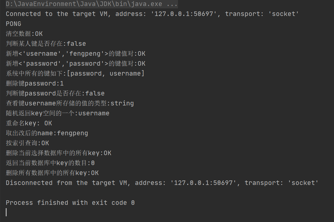This screenshot has width=334, height=222.
Task: Click the '[password, username]' key list line
Action: click(75, 73)
